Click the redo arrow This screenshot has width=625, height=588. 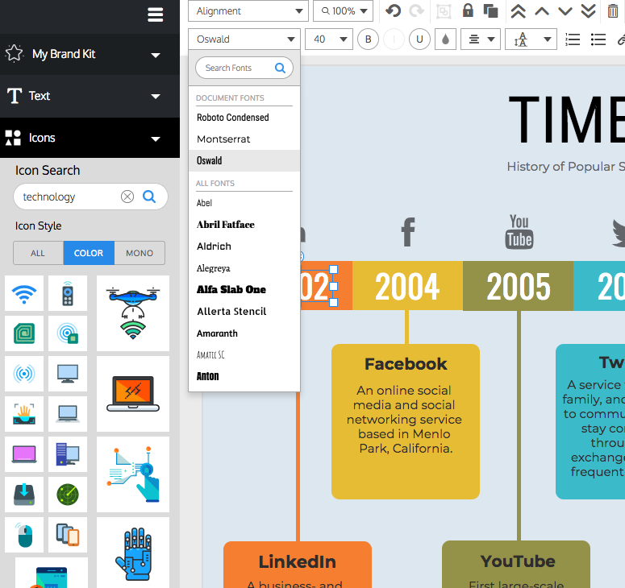[x=417, y=10]
